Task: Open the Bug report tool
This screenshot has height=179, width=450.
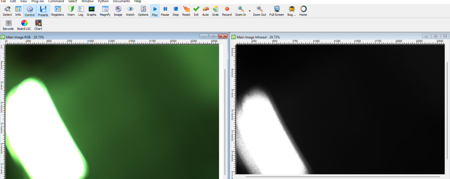Action: 292,11
